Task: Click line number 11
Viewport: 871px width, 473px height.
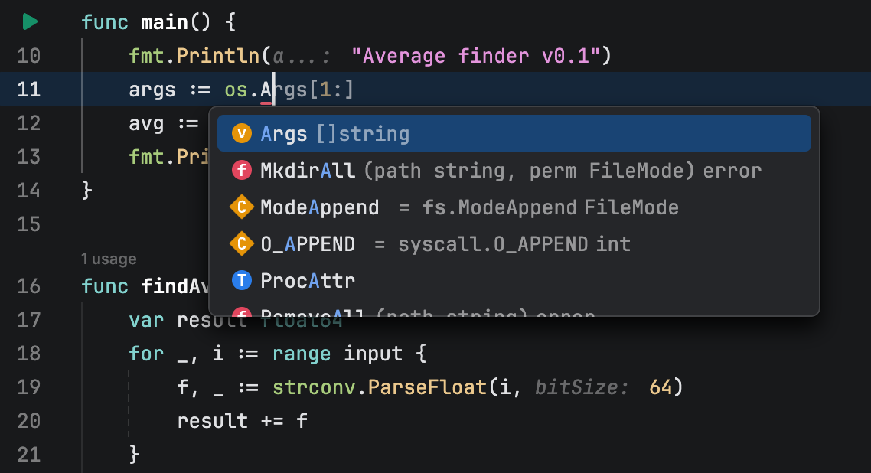Action: click(x=29, y=89)
